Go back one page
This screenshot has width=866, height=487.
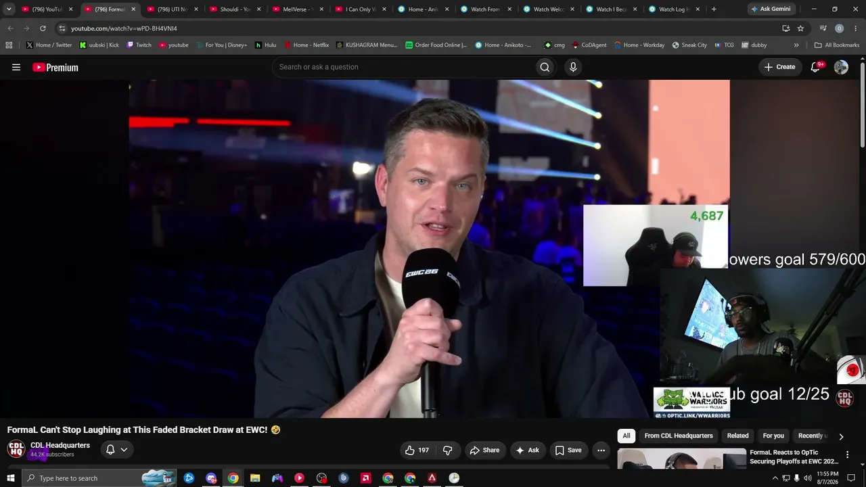(x=10, y=28)
